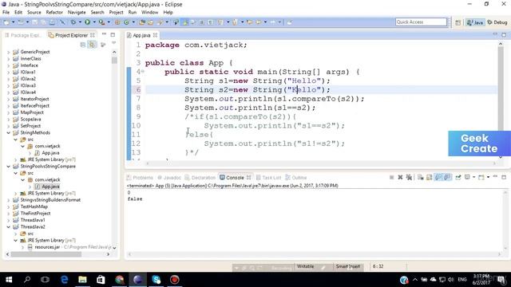Image resolution: width=511 pixels, height=287 pixels.
Task: Minimize the Project Explorer view
Action: point(104,34)
